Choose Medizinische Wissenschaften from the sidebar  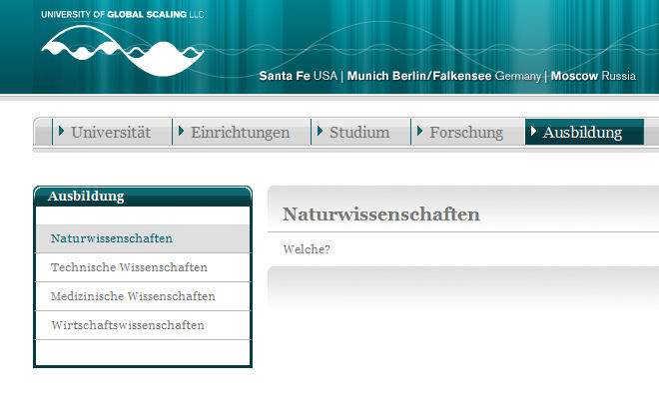click(133, 296)
